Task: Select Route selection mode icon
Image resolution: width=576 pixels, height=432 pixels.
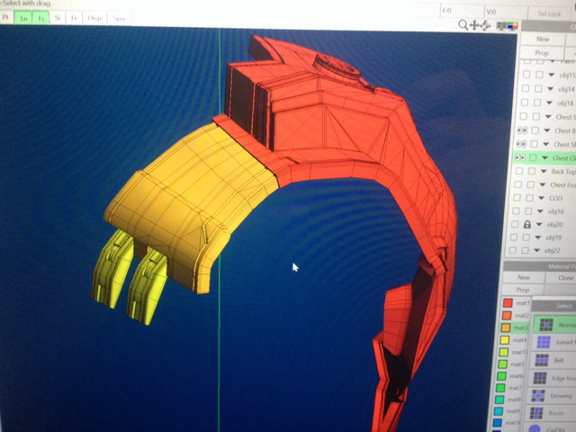Action: coord(536,413)
